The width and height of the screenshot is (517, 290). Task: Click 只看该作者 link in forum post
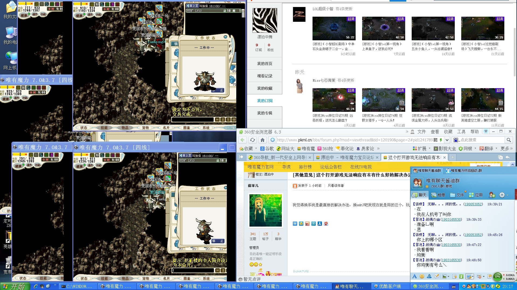pyautogui.click(x=336, y=186)
